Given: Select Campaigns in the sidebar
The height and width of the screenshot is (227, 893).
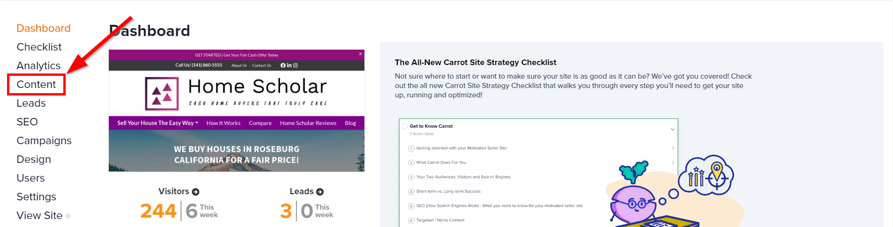Looking at the screenshot, I should tap(44, 140).
